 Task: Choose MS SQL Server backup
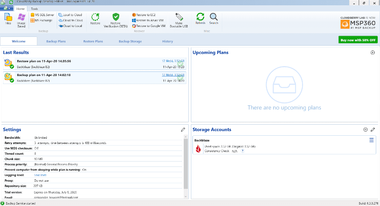tap(42, 15)
